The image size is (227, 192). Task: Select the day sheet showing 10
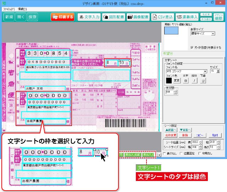tap(124, 63)
